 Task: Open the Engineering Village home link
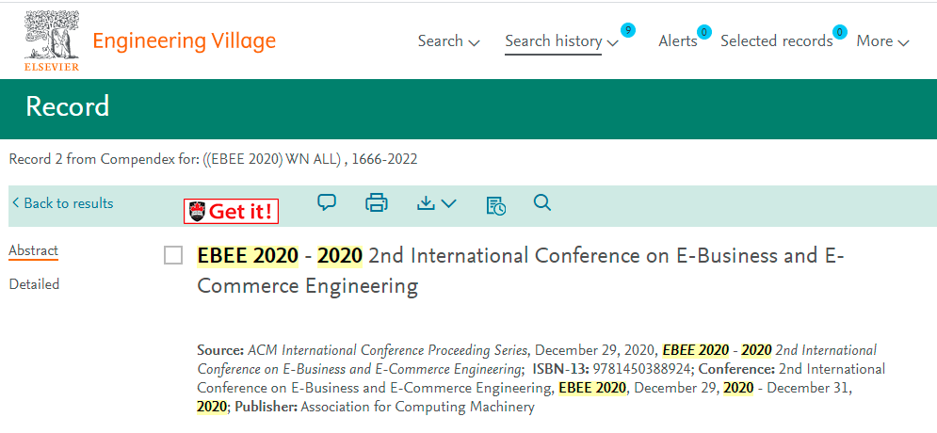click(x=184, y=41)
